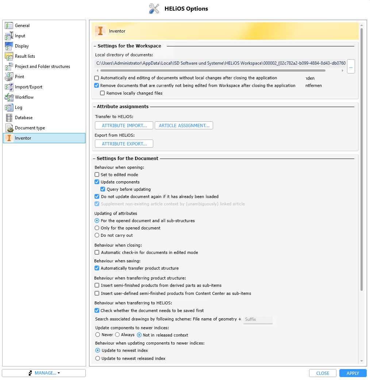Collapse Settings for the Workspace section

tap(95, 46)
